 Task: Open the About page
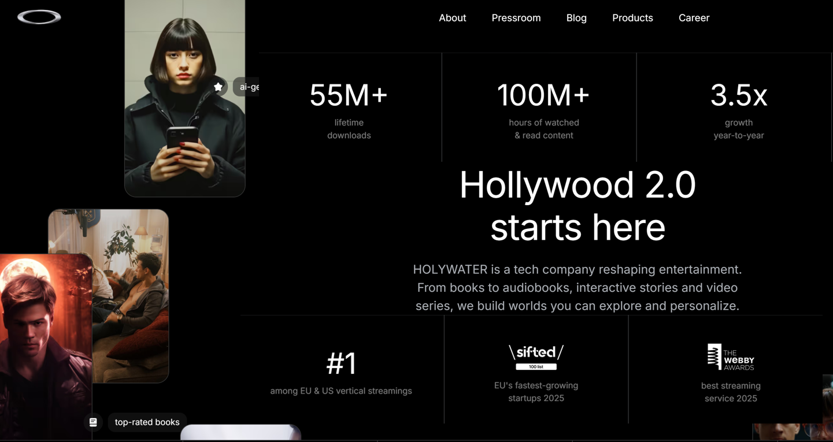tap(452, 18)
